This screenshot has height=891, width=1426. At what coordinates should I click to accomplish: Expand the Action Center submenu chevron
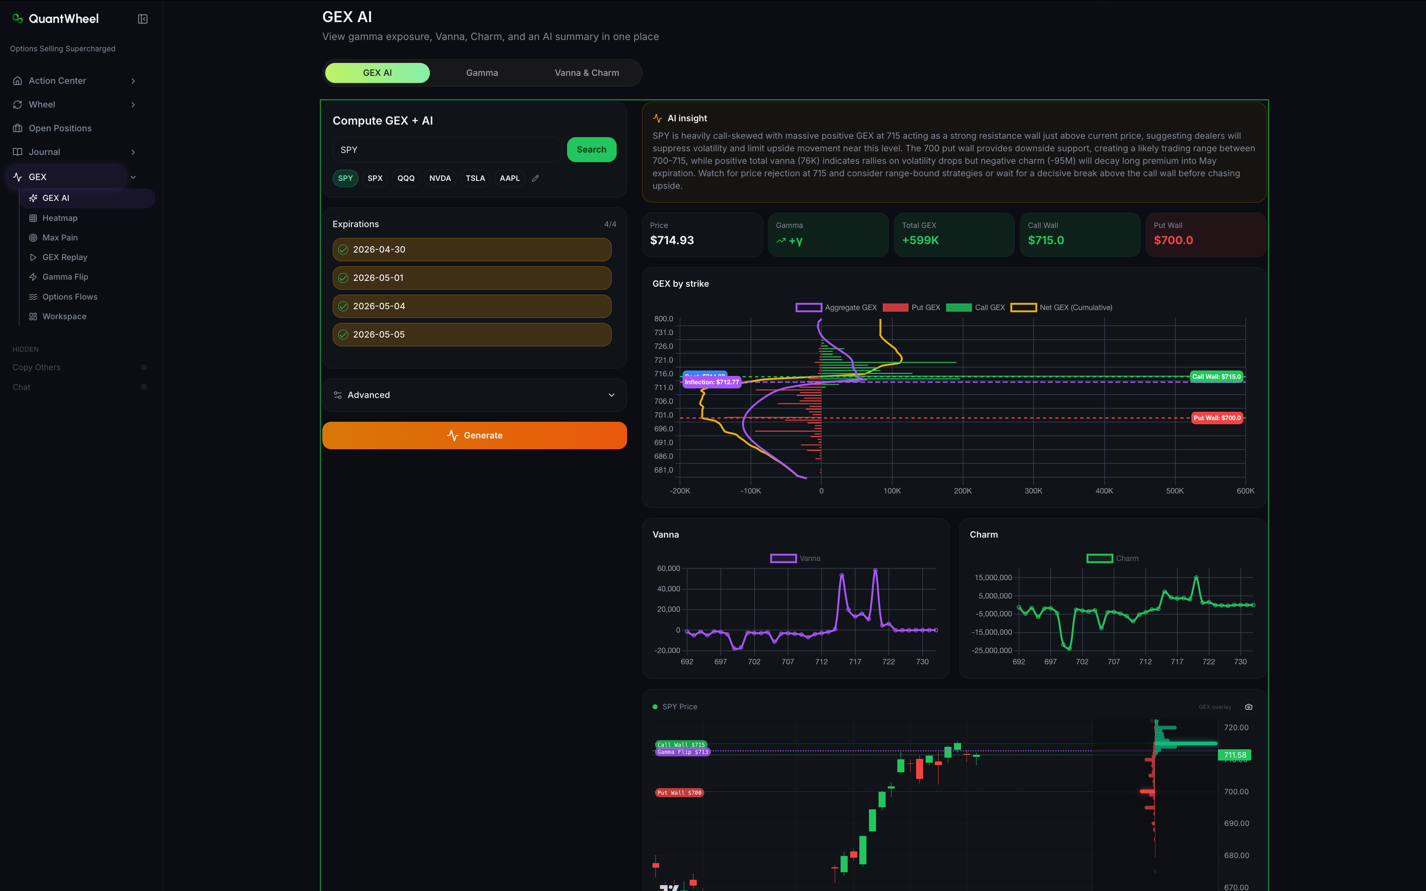(x=133, y=81)
